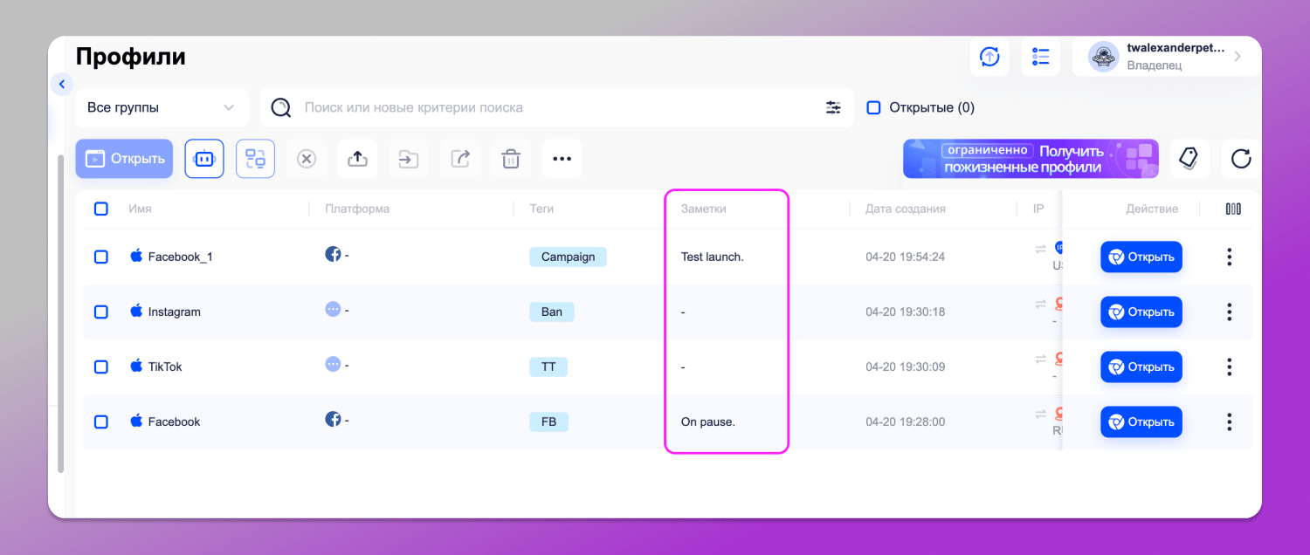Click the trash delete icon in toolbar
Image resolution: width=1310 pixels, height=555 pixels.
pos(511,159)
